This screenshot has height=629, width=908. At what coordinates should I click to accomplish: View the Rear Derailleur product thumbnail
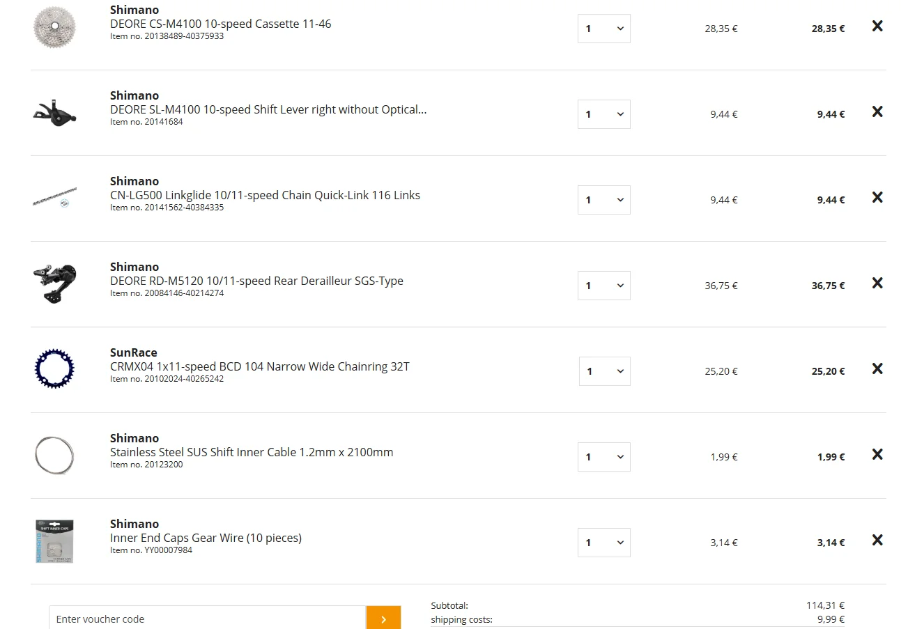54,283
